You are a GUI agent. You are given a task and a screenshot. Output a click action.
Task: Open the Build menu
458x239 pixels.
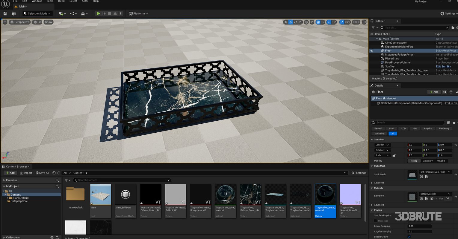coord(61,1)
